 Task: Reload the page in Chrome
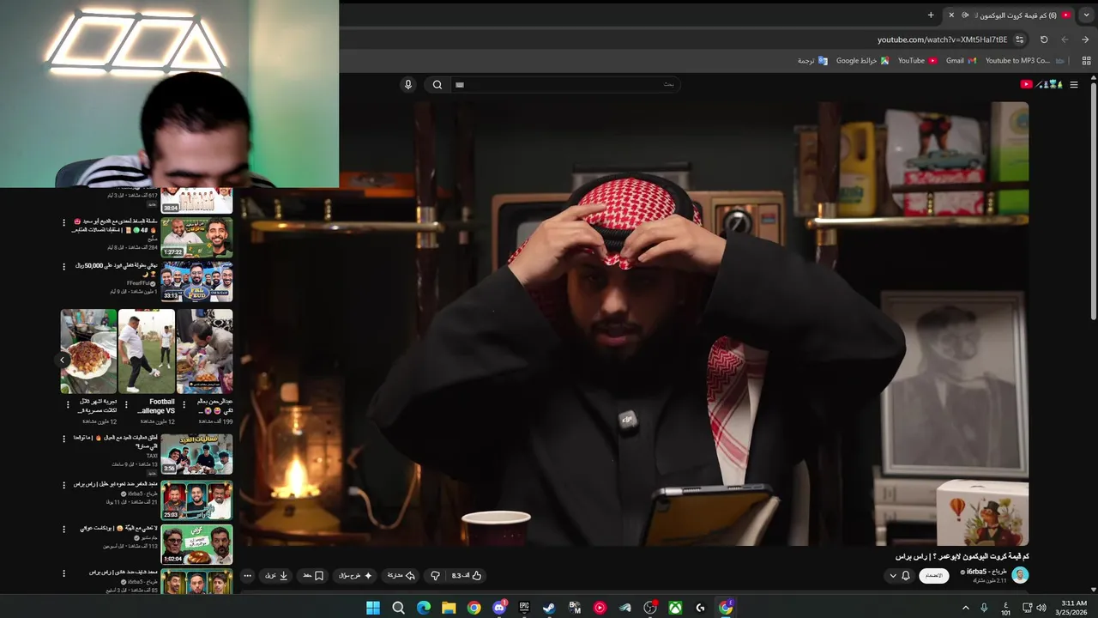(x=1044, y=39)
